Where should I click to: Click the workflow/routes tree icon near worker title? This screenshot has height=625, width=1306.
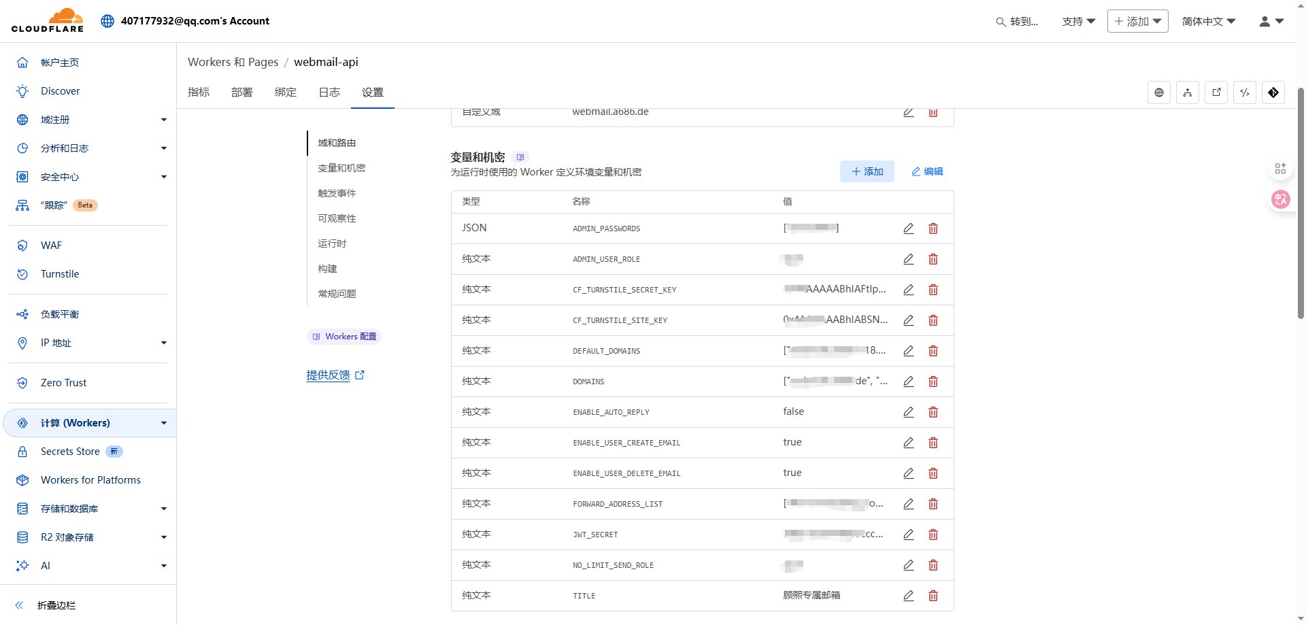pos(1187,92)
